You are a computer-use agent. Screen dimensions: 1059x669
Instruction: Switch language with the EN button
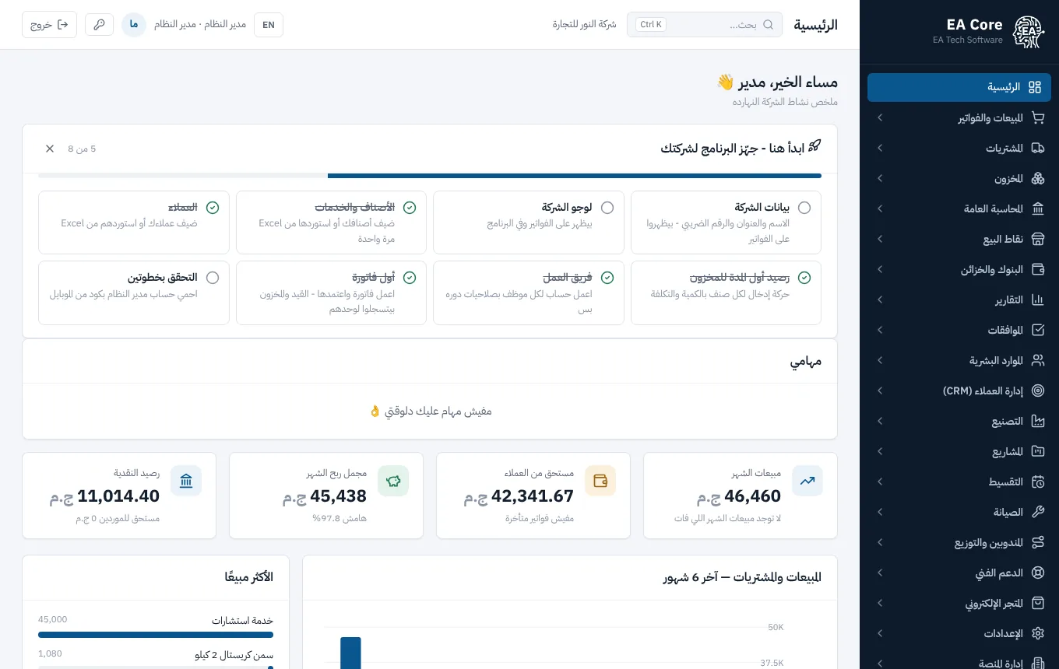269,25
